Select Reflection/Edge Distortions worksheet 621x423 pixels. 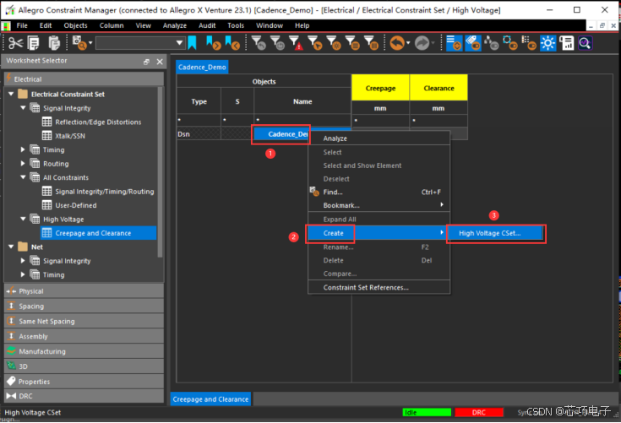[x=98, y=122]
